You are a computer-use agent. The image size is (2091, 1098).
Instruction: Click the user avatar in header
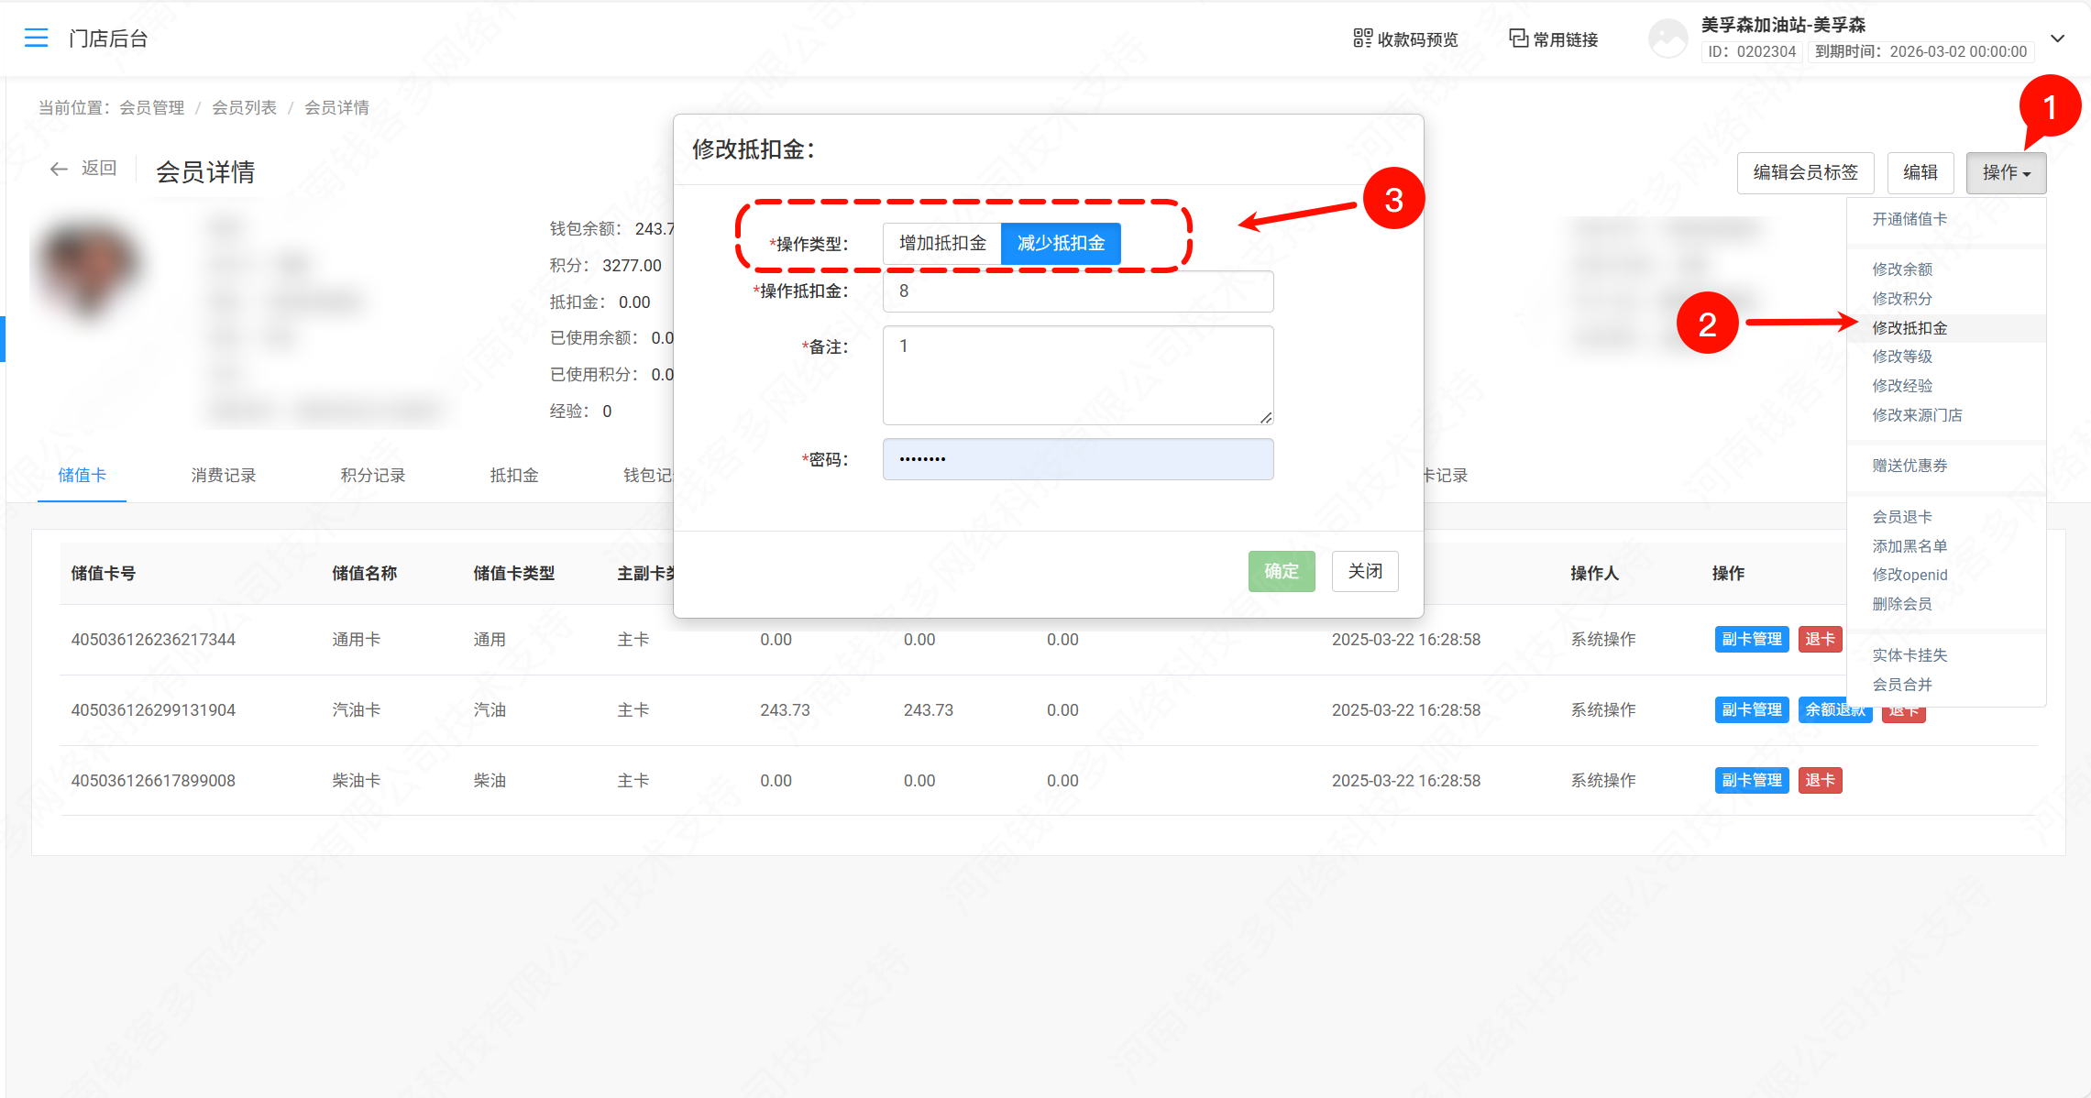1667,38
